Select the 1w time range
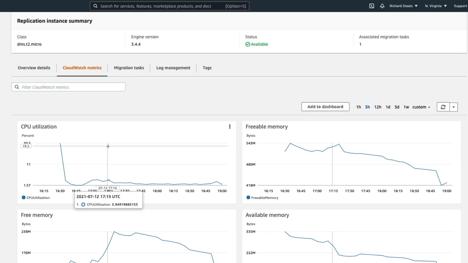 406,107
